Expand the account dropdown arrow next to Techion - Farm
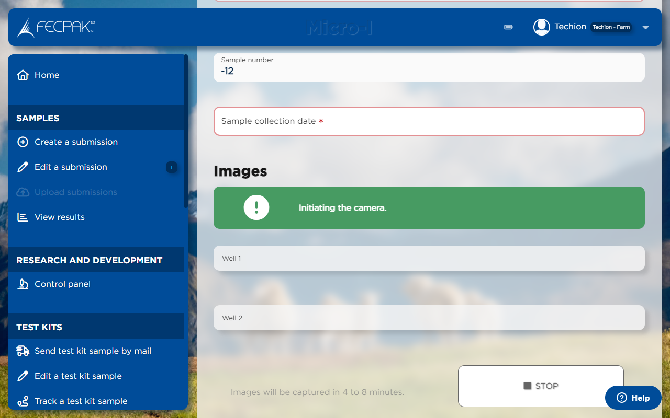The height and width of the screenshot is (418, 670). 645,28
